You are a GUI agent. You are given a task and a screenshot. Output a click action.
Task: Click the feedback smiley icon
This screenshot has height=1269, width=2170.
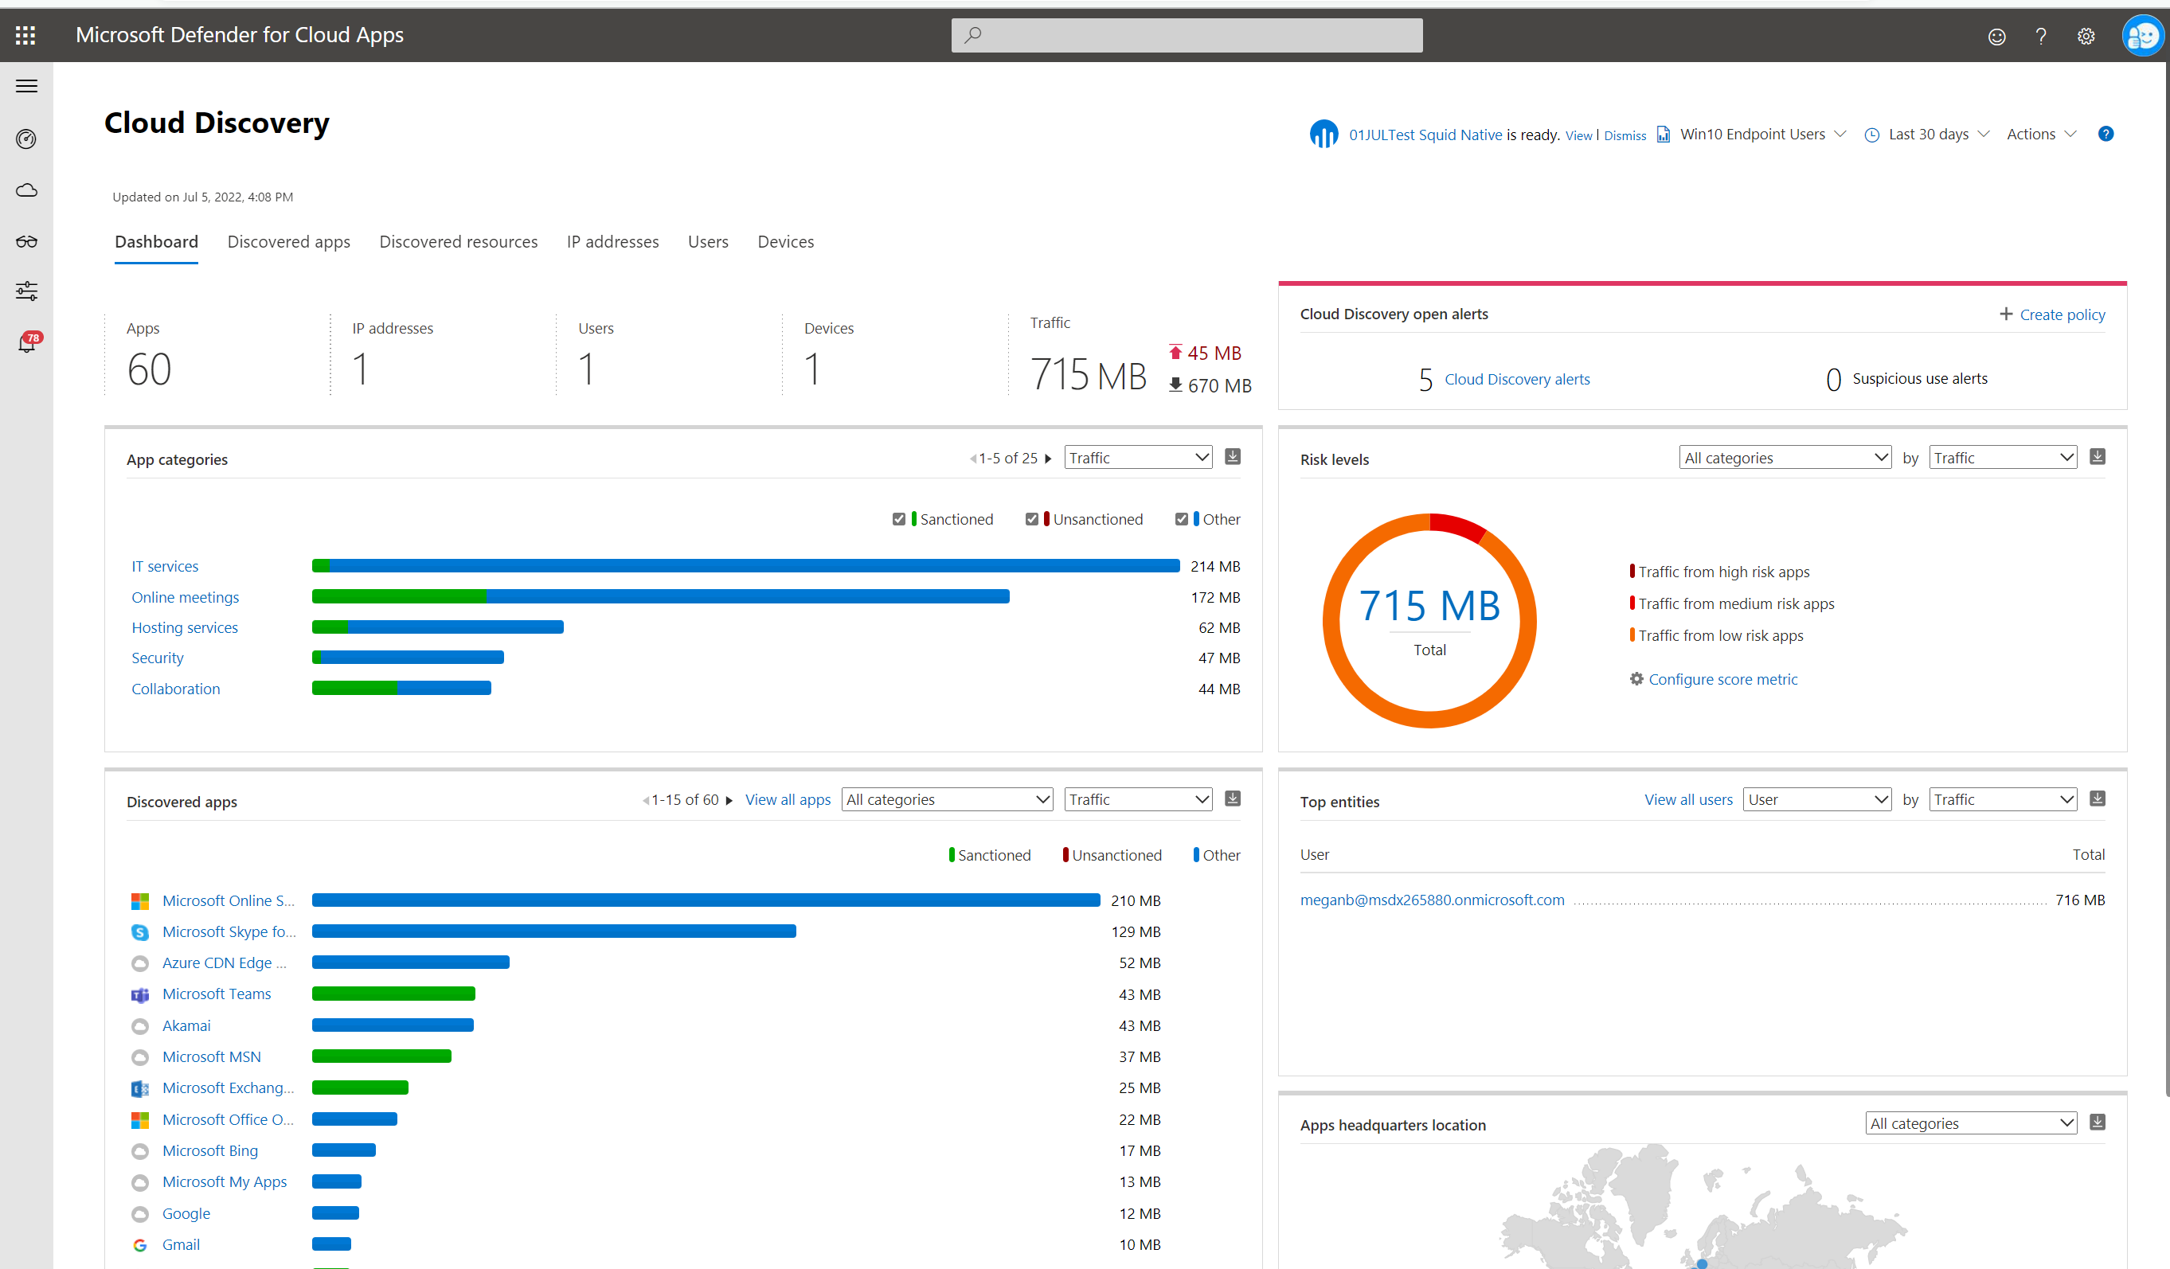point(1996,36)
